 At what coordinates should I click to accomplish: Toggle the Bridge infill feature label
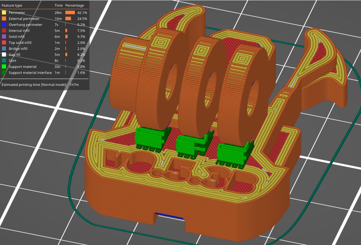[18, 49]
